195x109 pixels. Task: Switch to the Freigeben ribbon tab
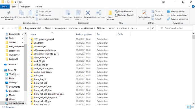(26, 7)
